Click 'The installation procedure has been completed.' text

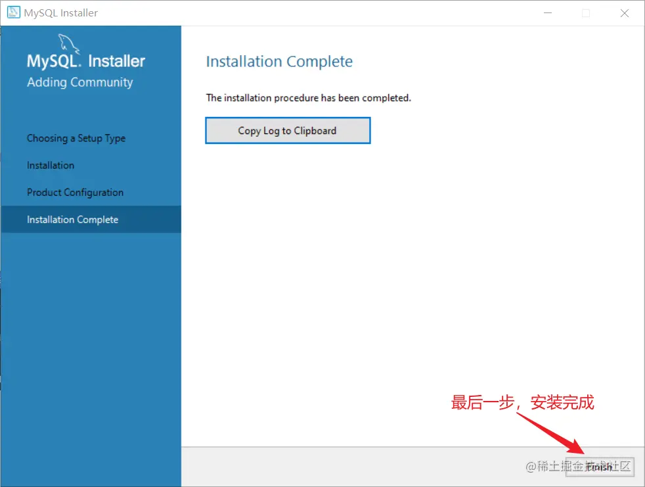pyautogui.click(x=309, y=98)
